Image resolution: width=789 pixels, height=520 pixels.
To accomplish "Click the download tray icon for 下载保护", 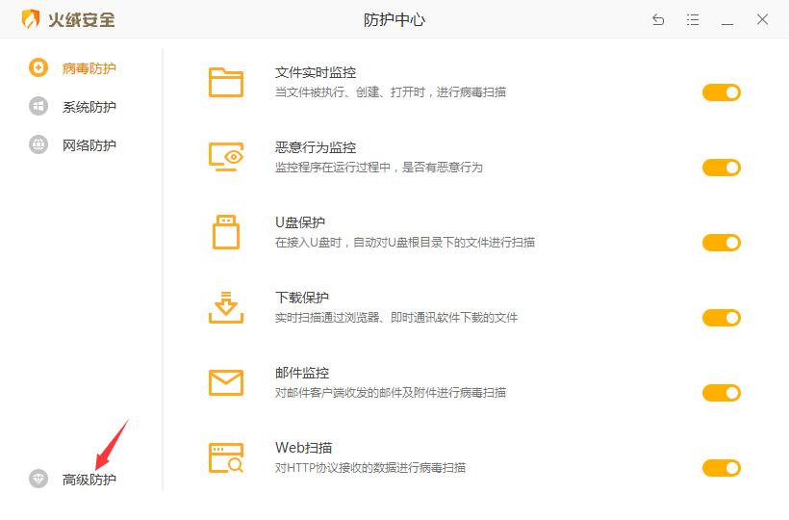I will pyautogui.click(x=226, y=307).
